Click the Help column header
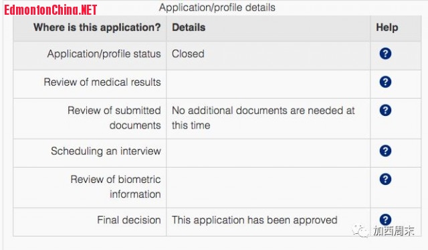Screen dimensions: 428x250 387,27
